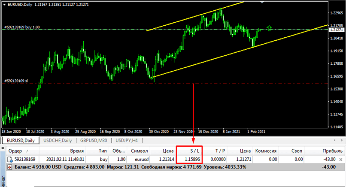Sort by the Ордер column header
This screenshot has width=346, height=187.
tap(22, 151)
